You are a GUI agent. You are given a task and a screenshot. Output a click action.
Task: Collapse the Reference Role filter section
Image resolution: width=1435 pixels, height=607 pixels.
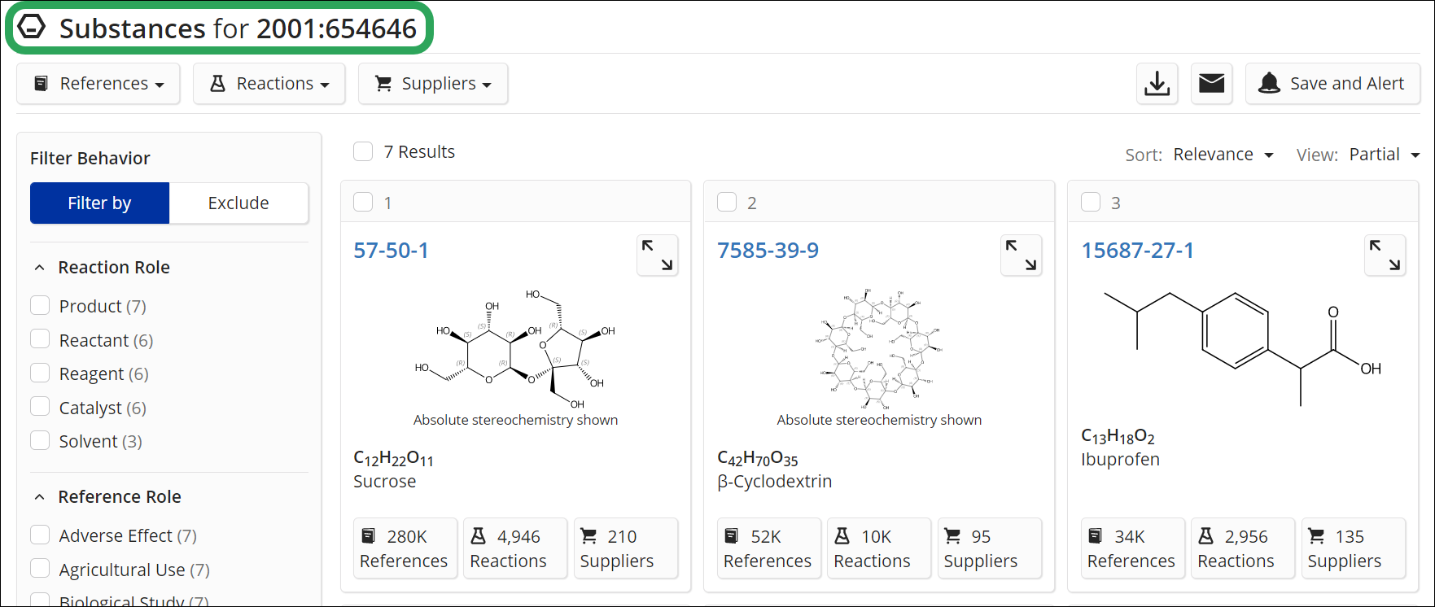[x=39, y=497]
